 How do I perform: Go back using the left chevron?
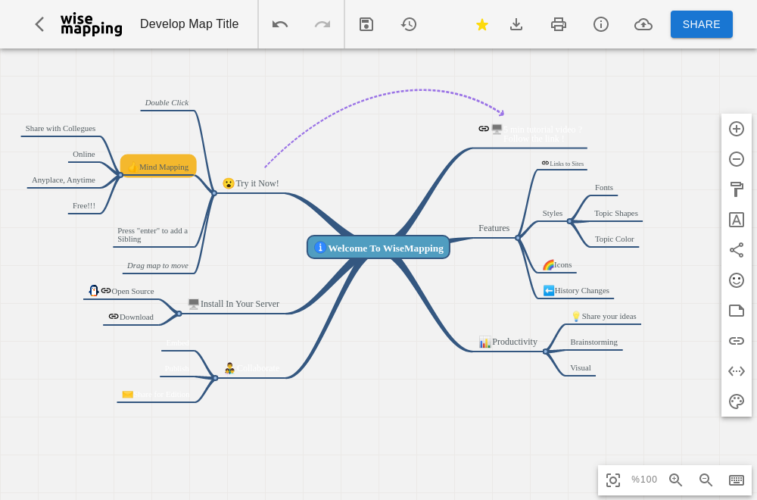point(39,24)
